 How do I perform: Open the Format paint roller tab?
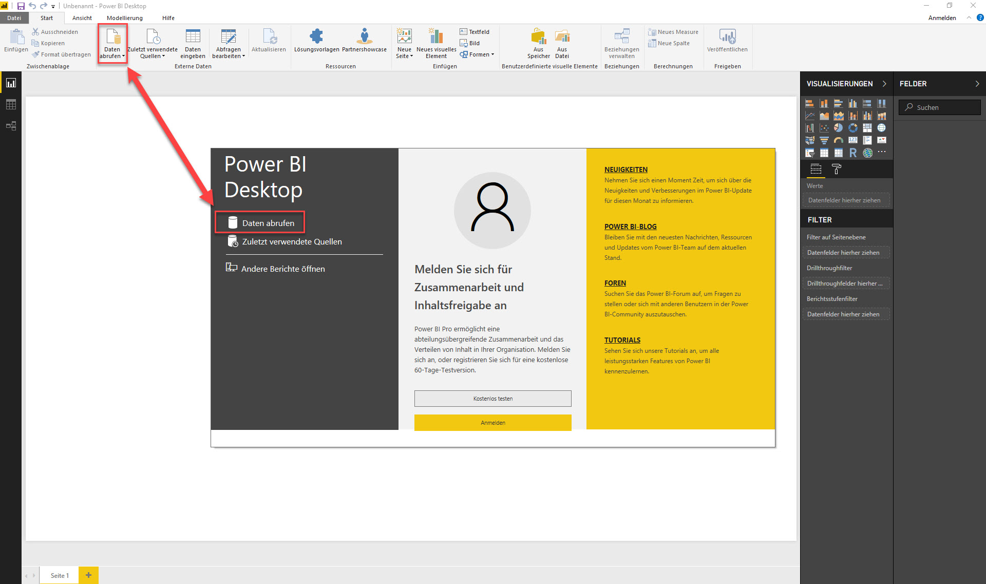pos(836,169)
